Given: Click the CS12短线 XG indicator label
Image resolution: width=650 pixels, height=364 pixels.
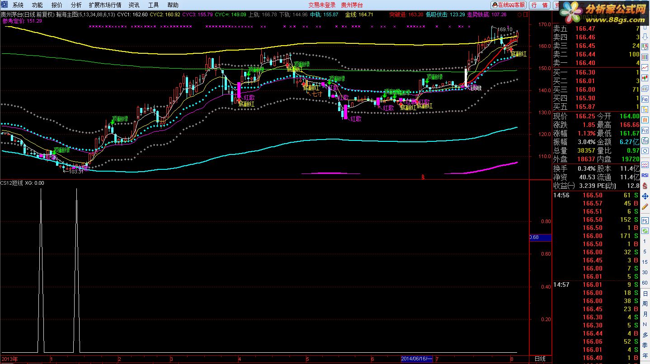Looking at the screenshot, I should (22, 183).
